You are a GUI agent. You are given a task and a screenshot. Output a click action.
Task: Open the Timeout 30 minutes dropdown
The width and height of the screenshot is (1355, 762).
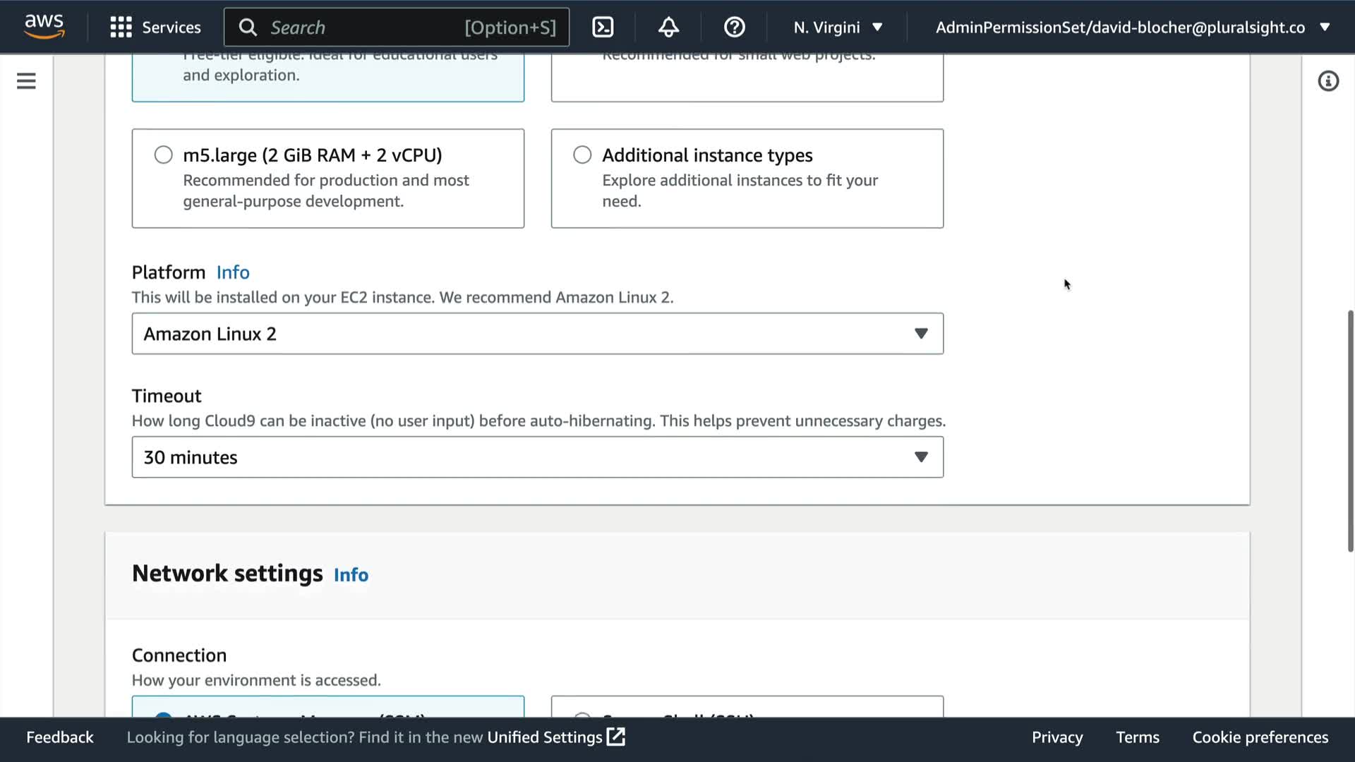(537, 457)
